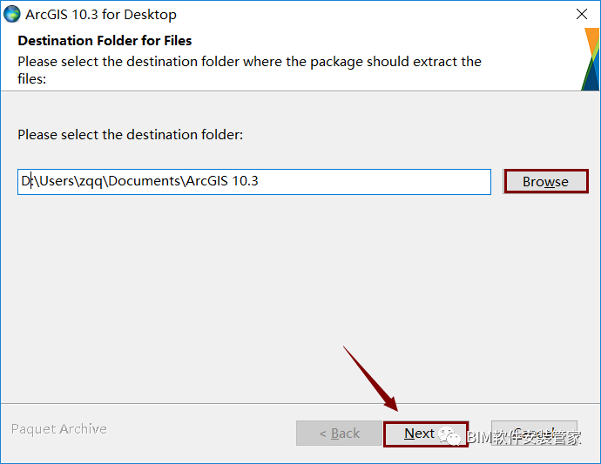The width and height of the screenshot is (601, 464).
Task: Click the 'zqq' username in the path field
Action: pos(91,182)
